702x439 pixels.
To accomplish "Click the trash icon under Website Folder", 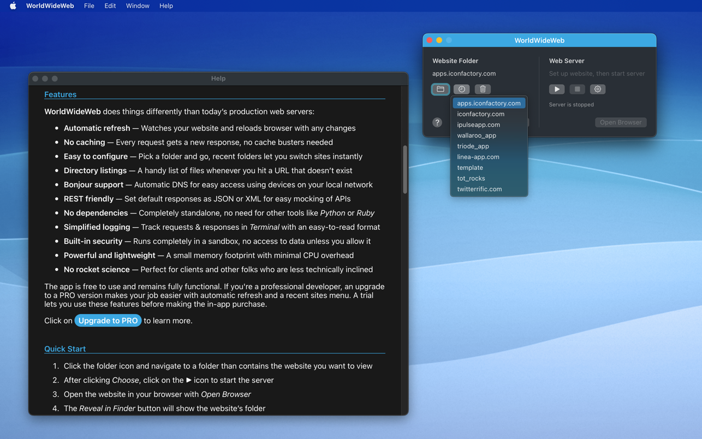I will tap(483, 89).
